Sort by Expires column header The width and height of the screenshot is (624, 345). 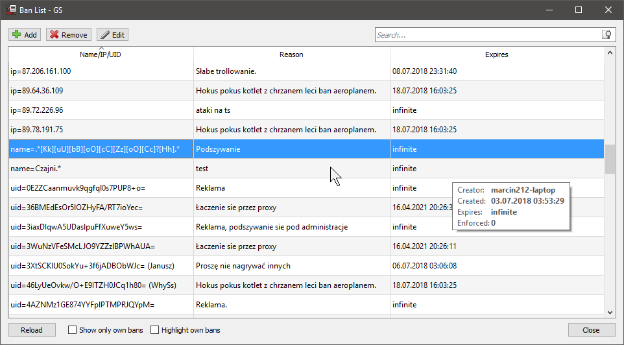click(496, 54)
